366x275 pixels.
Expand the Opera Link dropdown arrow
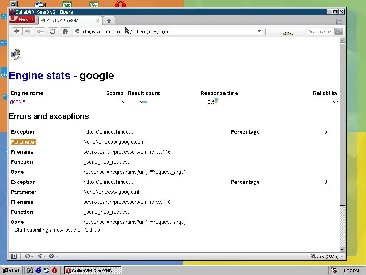(32, 256)
